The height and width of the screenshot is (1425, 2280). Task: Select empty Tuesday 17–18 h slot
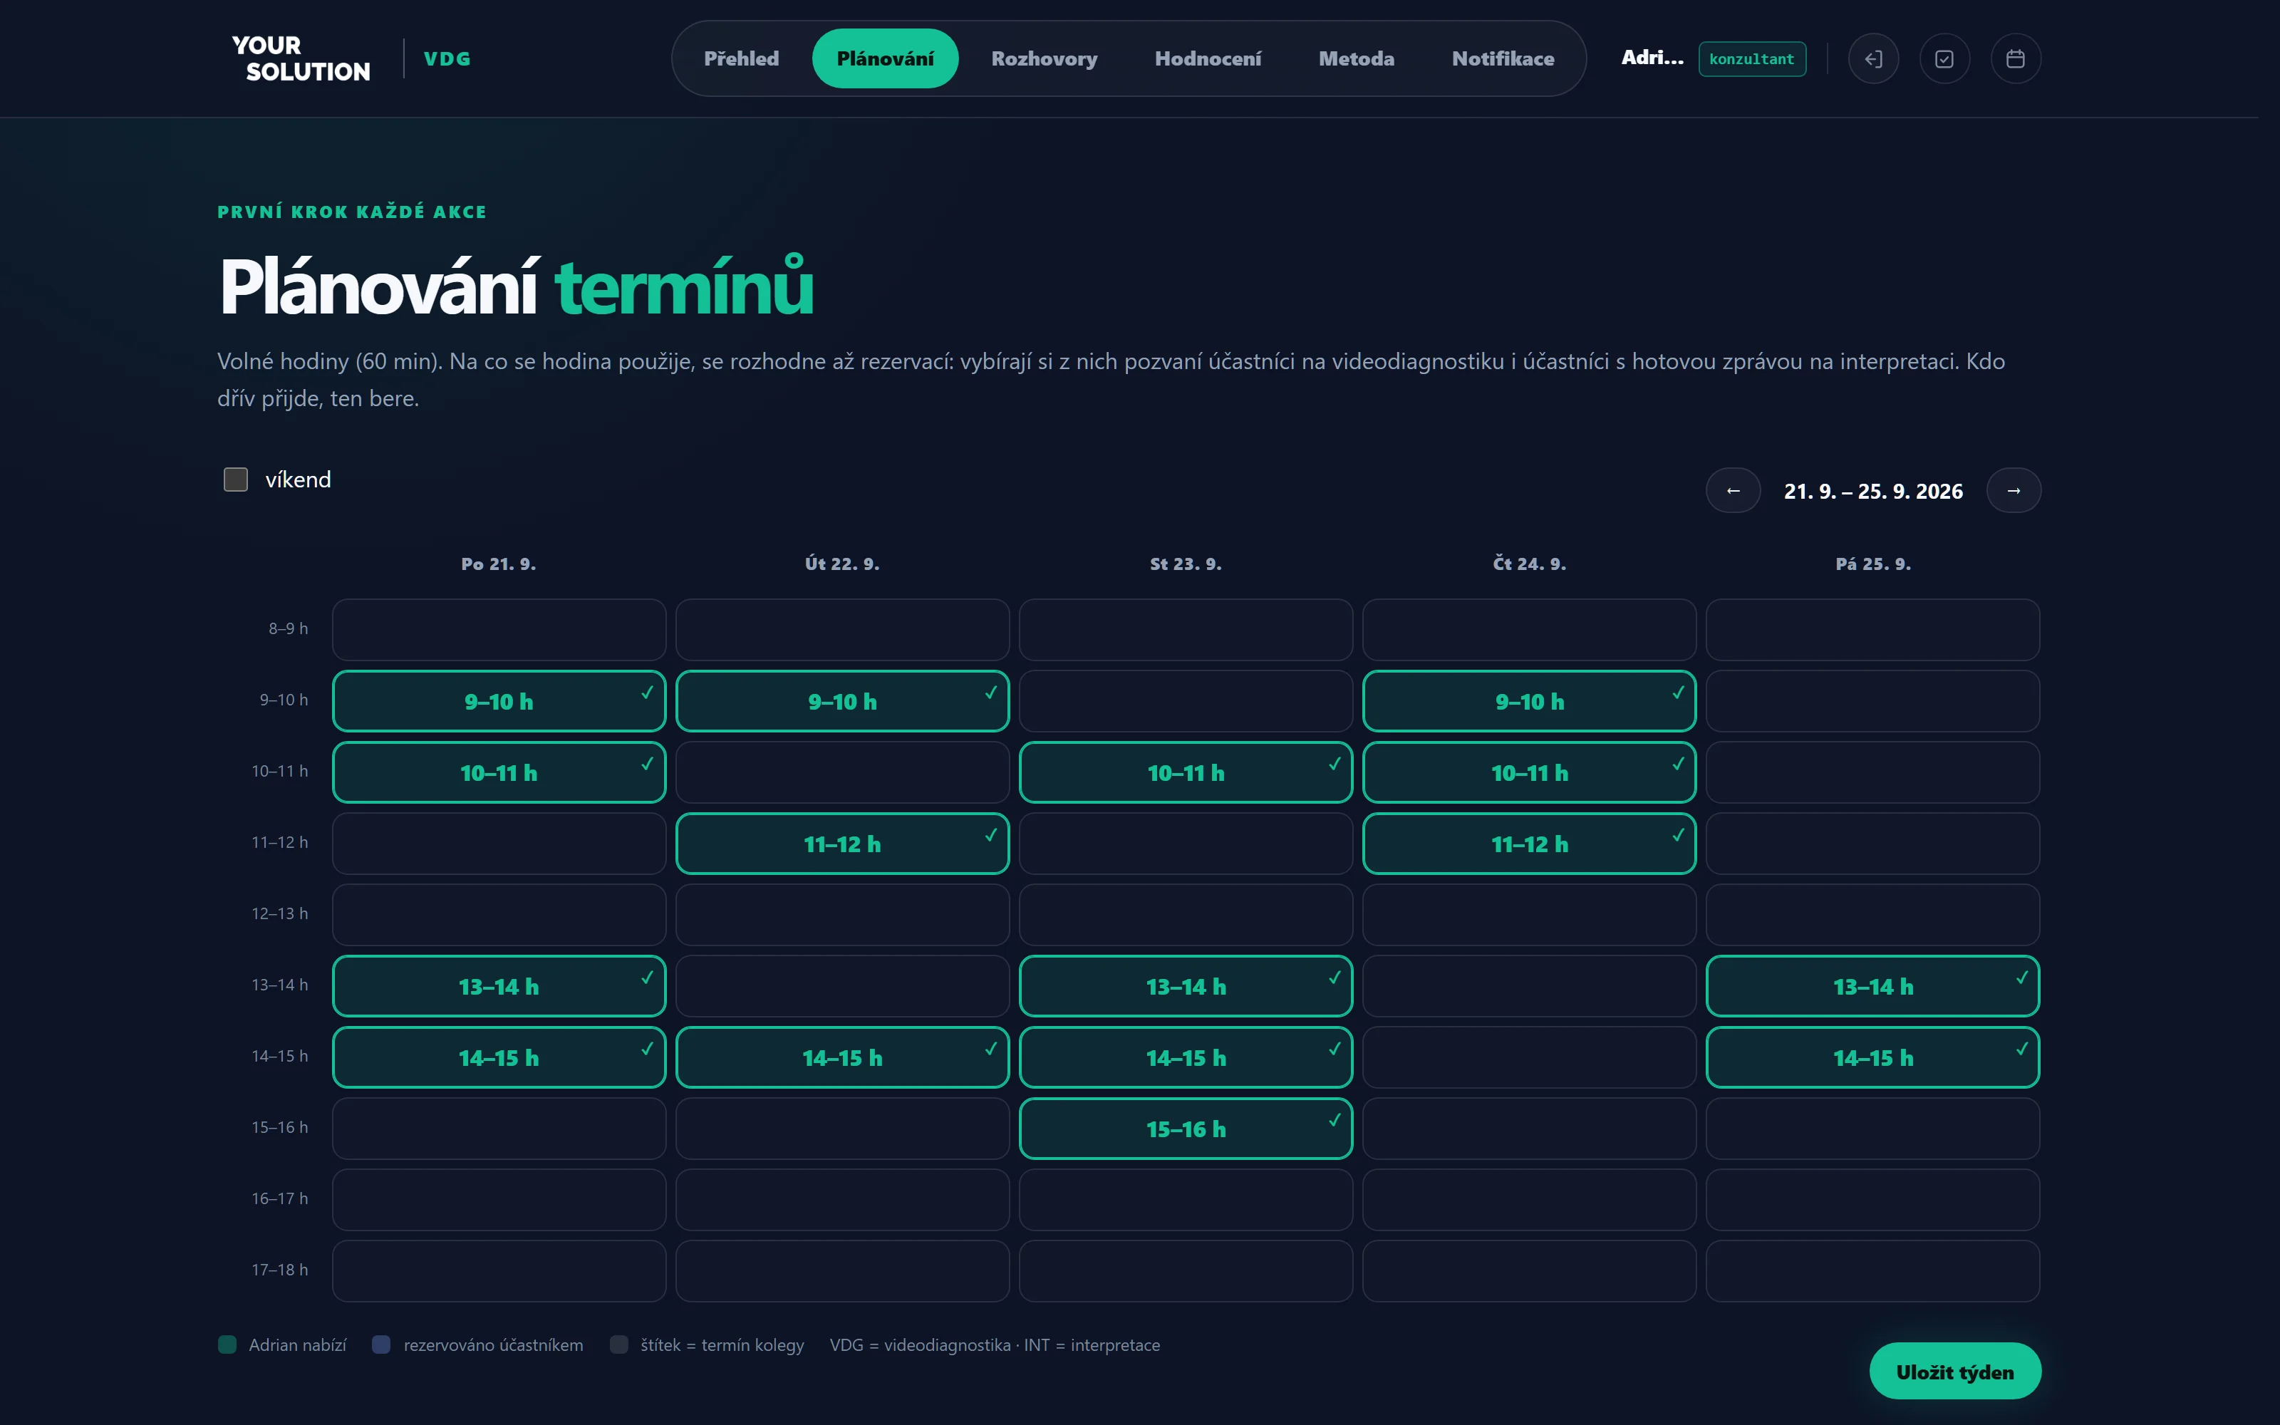842,1270
